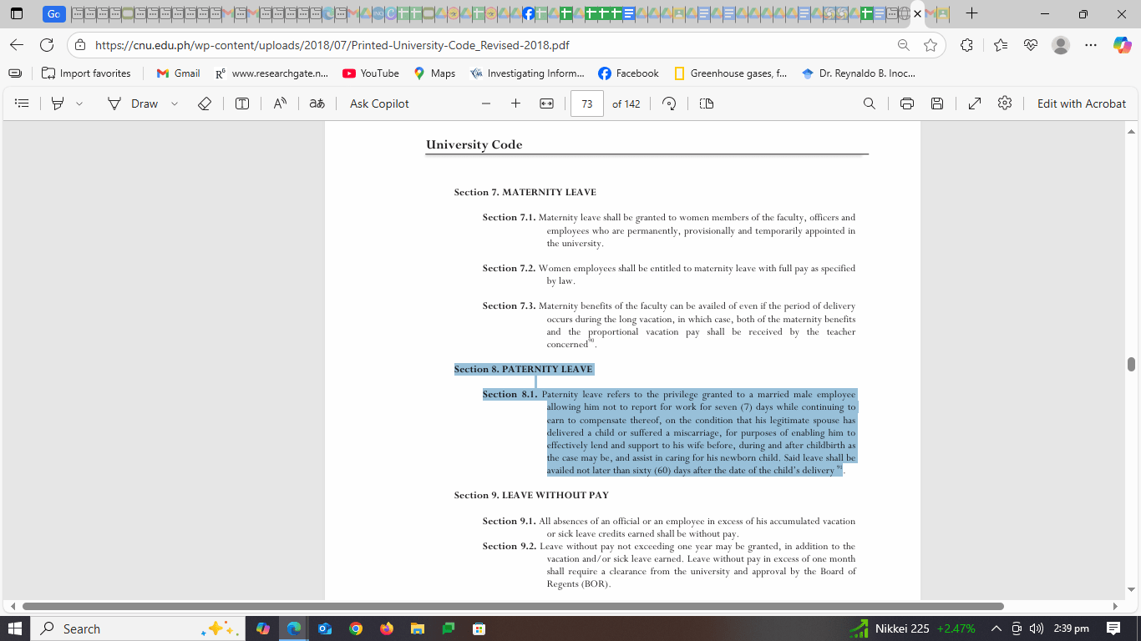Click the Ask Copilot button
The width and height of the screenshot is (1141, 641).
pos(379,103)
